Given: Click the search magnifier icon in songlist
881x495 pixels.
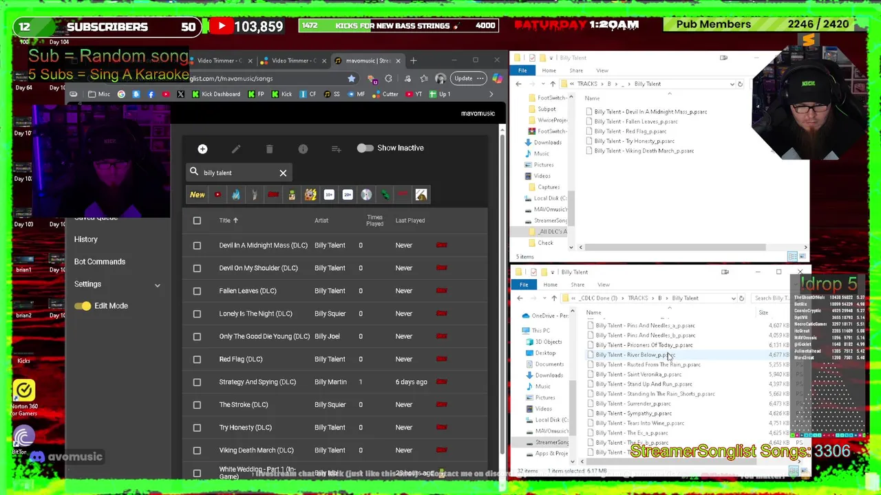Looking at the screenshot, I should click(x=194, y=172).
